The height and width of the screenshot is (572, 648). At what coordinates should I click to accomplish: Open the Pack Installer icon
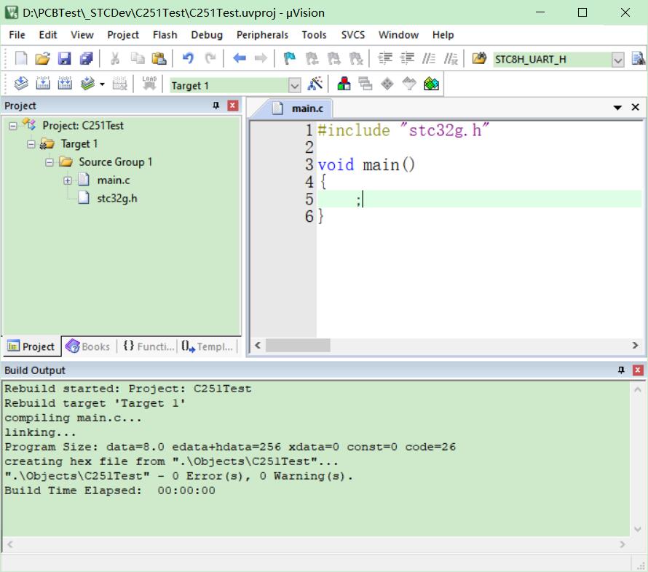point(431,84)
